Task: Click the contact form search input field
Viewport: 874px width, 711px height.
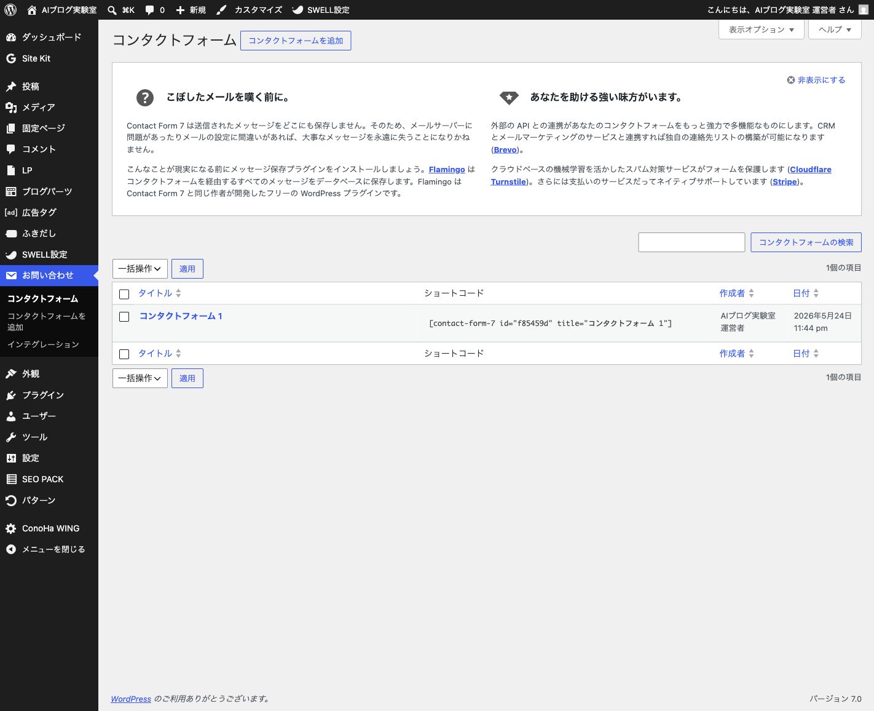Action: coord(691,242)
